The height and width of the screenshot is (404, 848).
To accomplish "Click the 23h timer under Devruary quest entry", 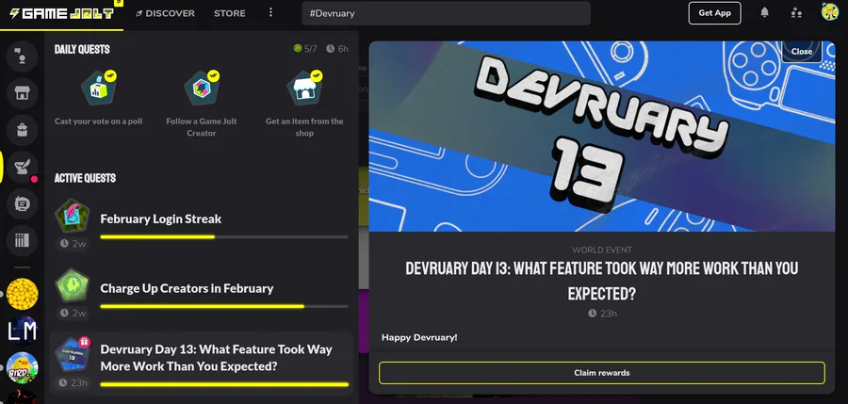I will click(73, 383).
